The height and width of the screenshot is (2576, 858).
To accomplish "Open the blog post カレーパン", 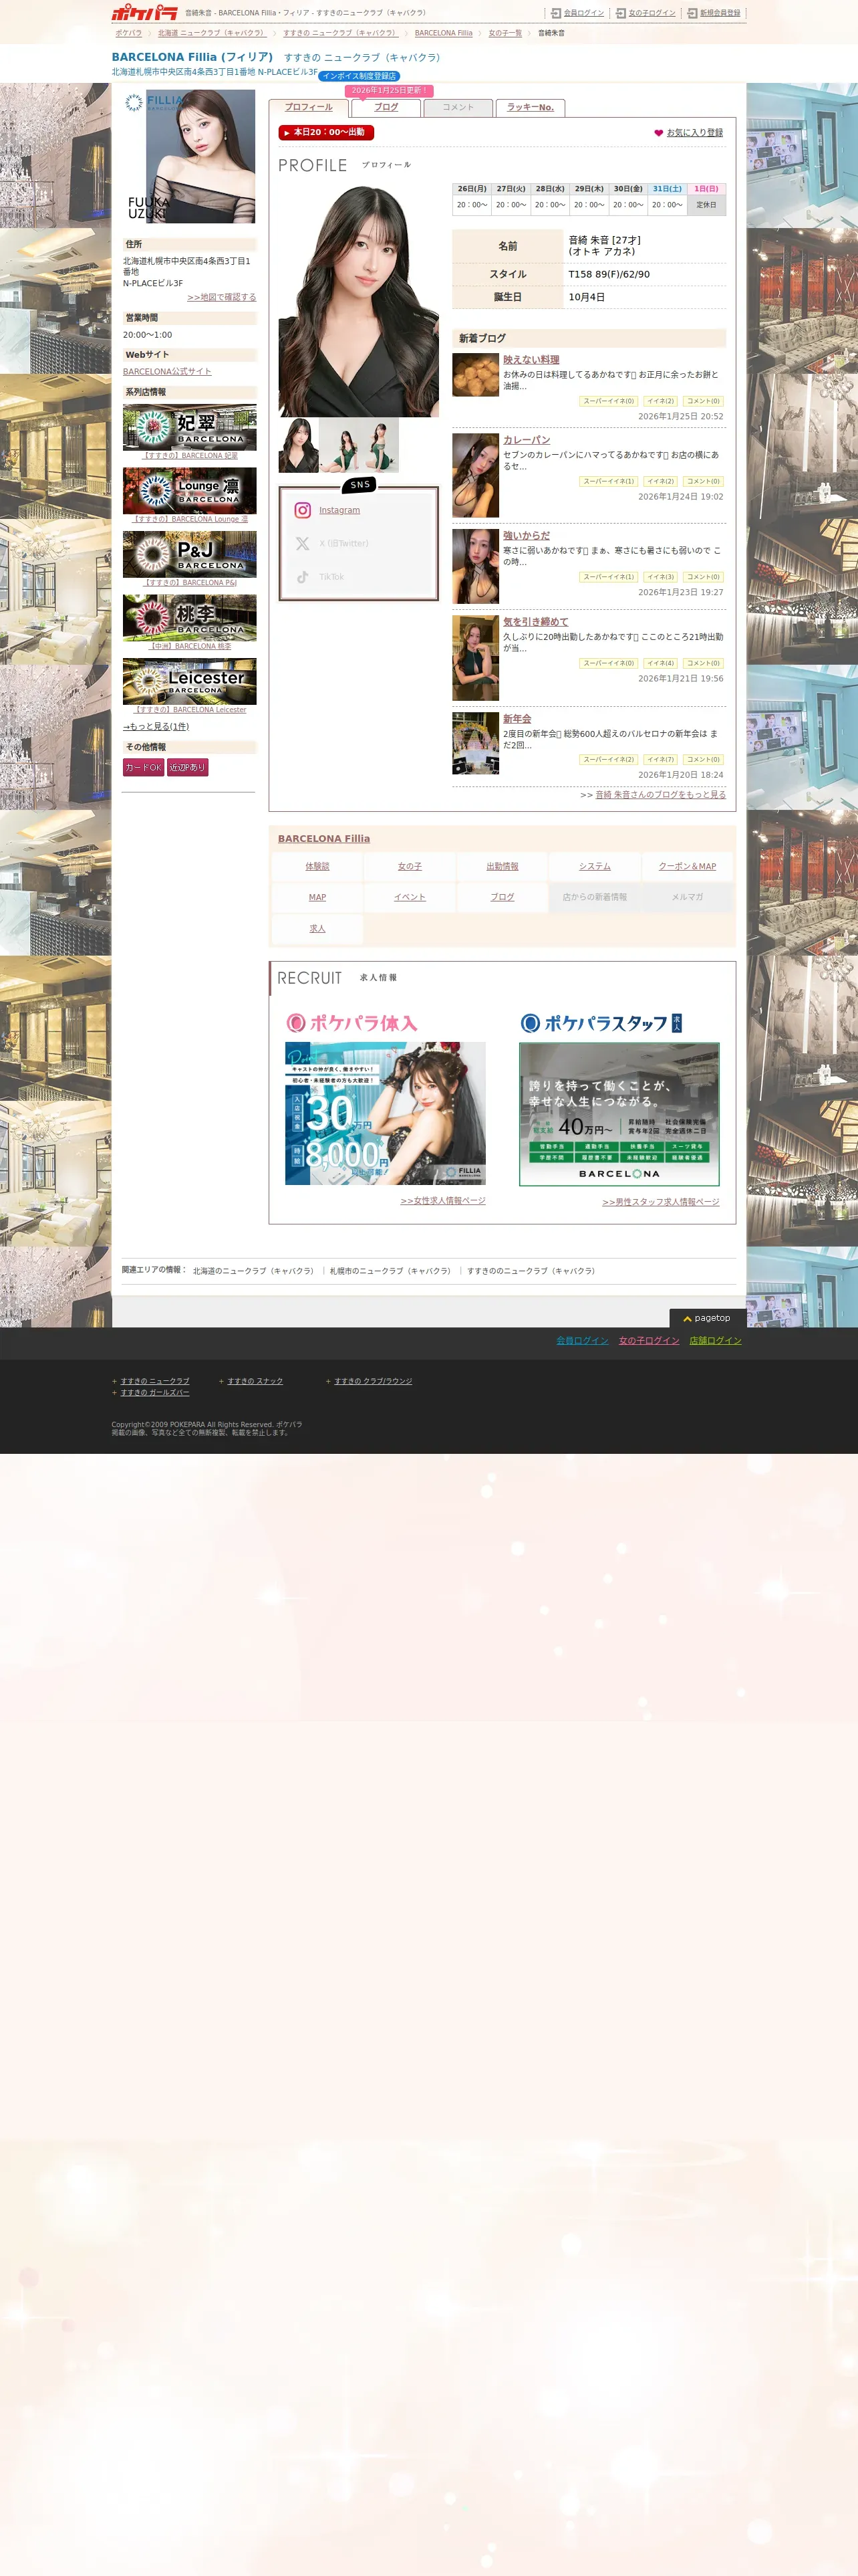I will click(527, 440).
